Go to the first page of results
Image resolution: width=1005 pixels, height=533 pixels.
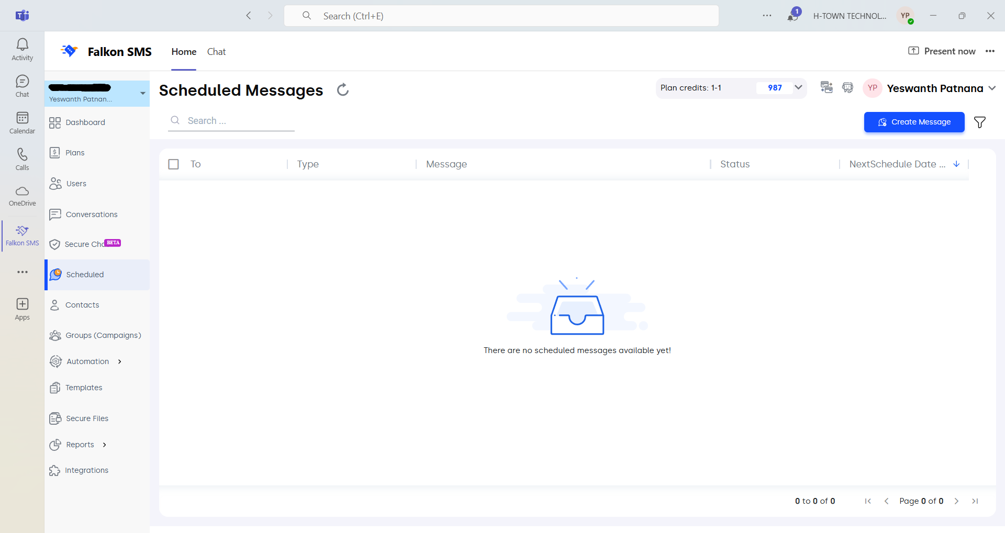(868, 501)
